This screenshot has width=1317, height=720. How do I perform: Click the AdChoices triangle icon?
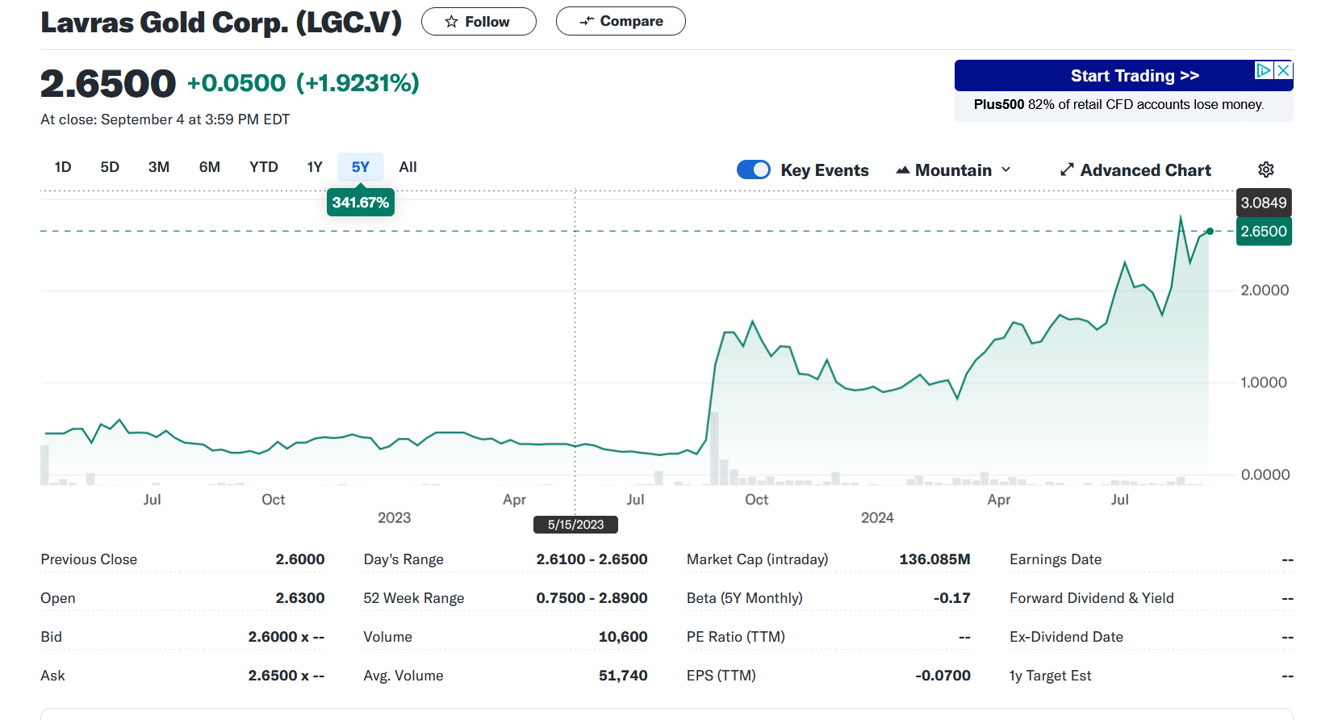click(x=1264, y=70)
